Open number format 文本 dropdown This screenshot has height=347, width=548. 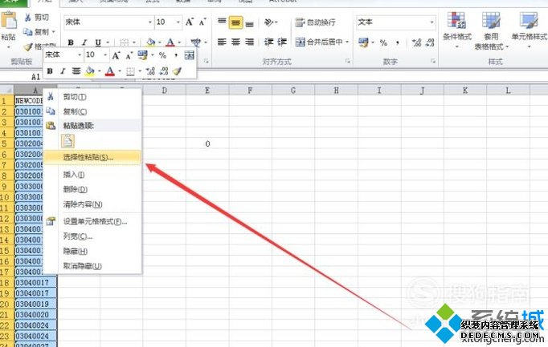pos(432,22)
